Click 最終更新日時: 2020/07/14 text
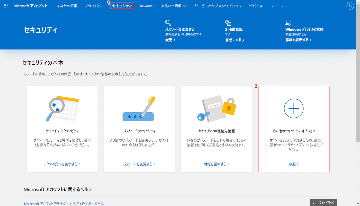 [183, 34]
